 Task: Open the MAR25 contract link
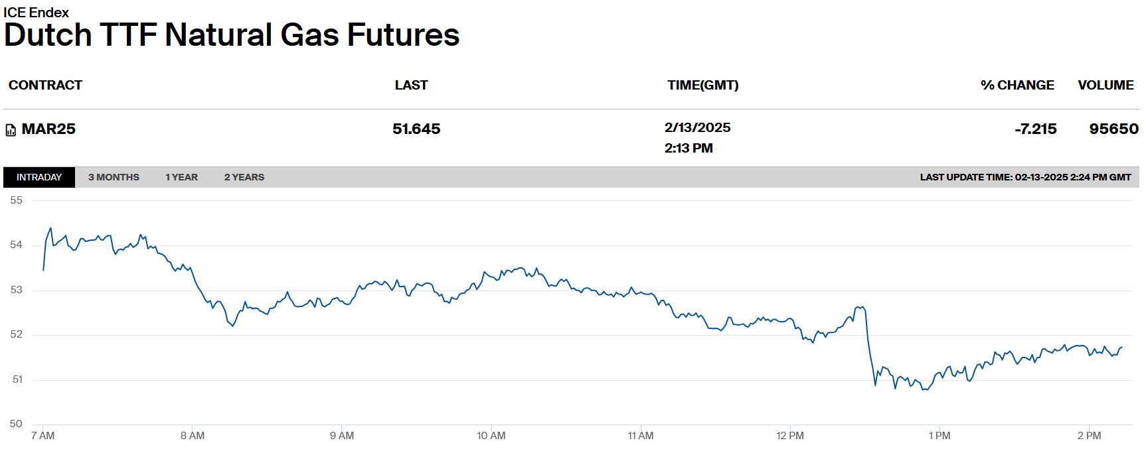click(48, 129)
